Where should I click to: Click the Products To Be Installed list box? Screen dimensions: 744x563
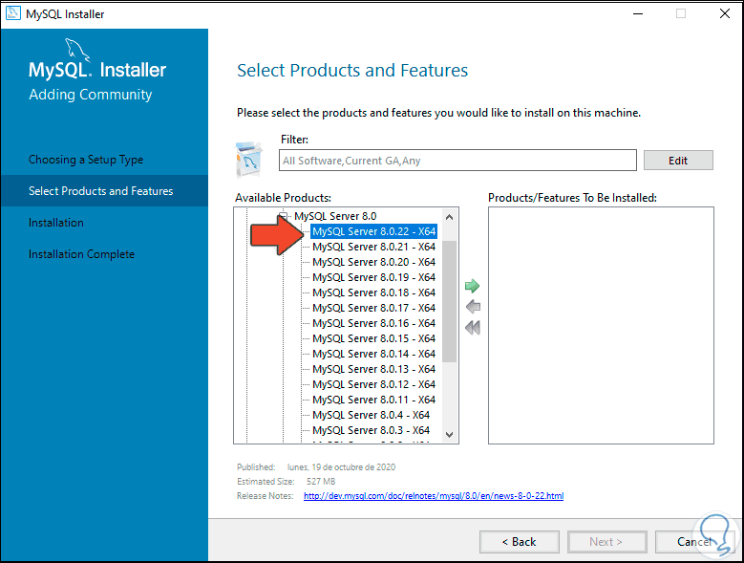(x=601, y=325)
